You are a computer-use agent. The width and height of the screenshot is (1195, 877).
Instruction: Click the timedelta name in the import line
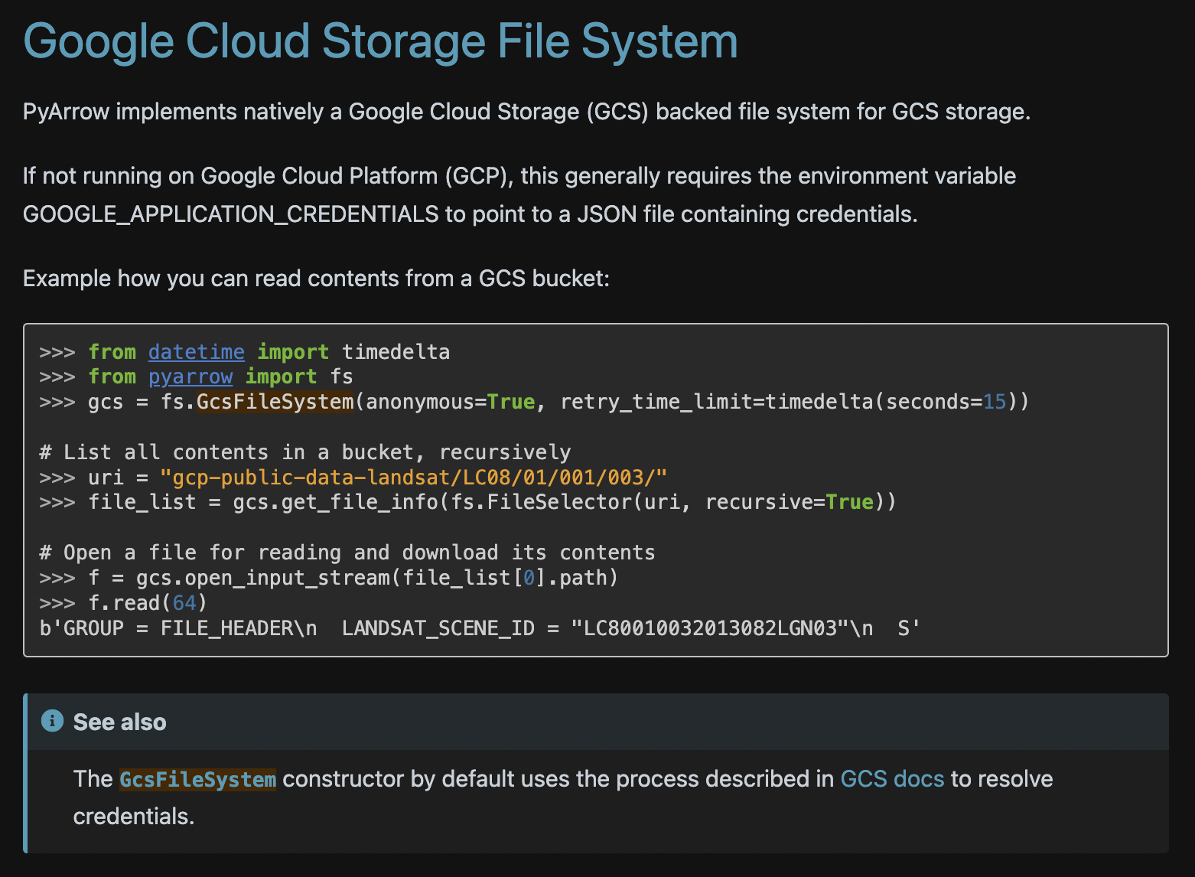point(396,352)
